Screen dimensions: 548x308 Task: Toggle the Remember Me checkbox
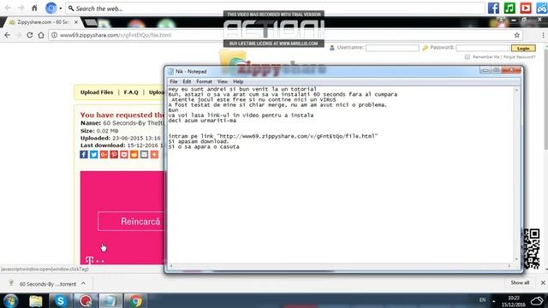point(468,57)
